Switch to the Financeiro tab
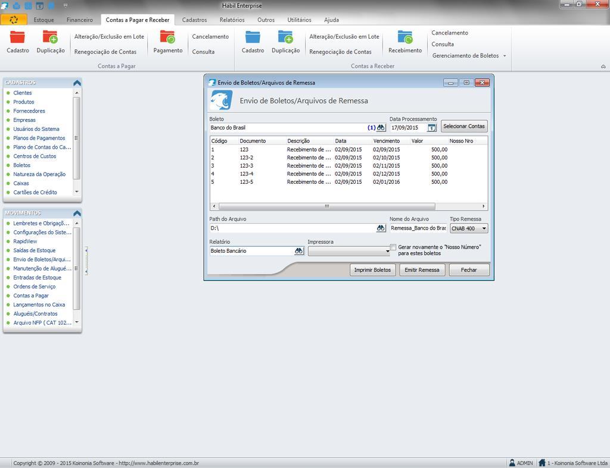The width and height of the screenshot is (610, 468). [x=80, y=20]
